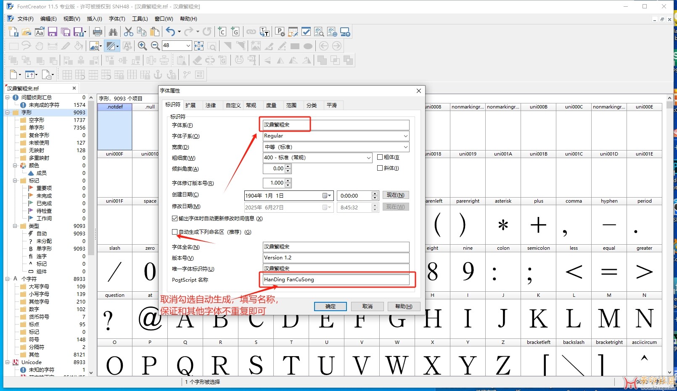Click the Copy icon in toolbar

click(x=142, y=32)
